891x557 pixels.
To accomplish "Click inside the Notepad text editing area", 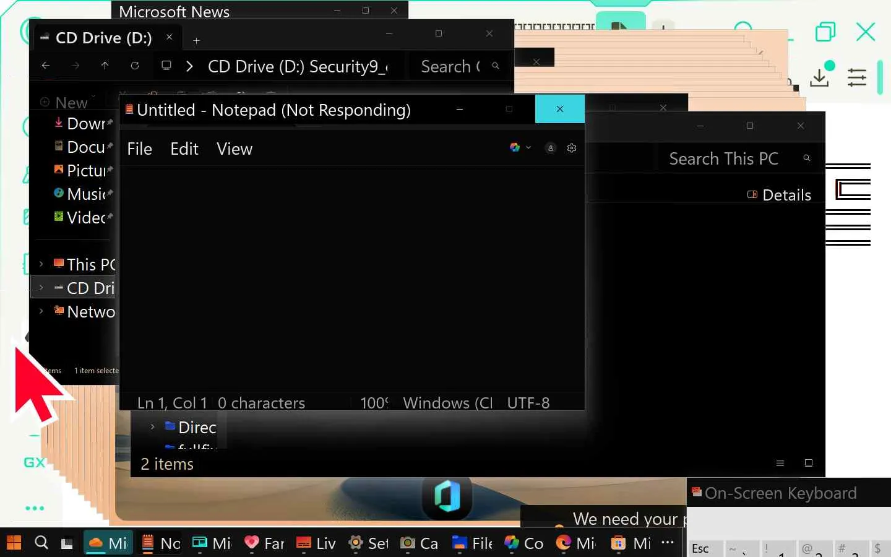I will tap(351, 278).
